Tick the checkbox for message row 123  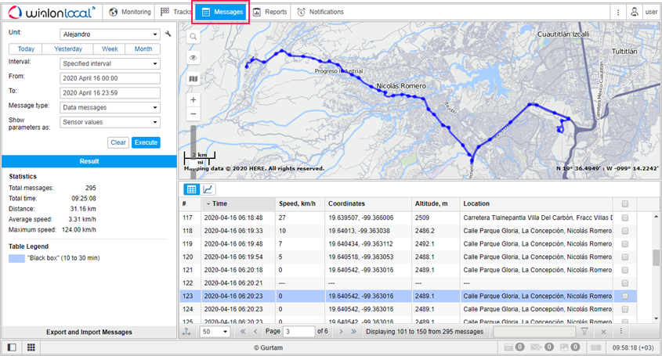[x=624, y=297]
